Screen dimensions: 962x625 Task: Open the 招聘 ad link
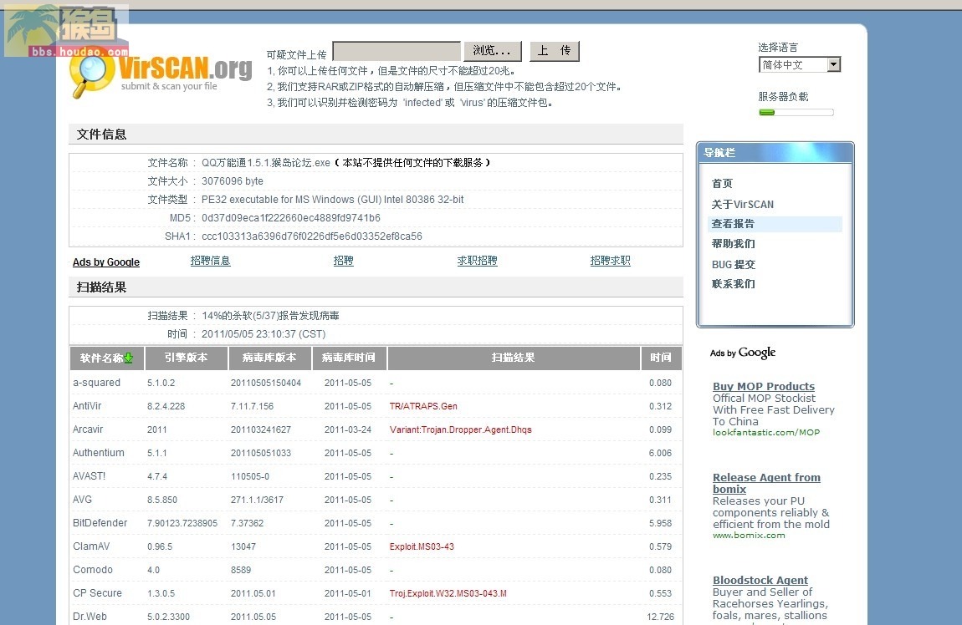(x=344, y=261)
